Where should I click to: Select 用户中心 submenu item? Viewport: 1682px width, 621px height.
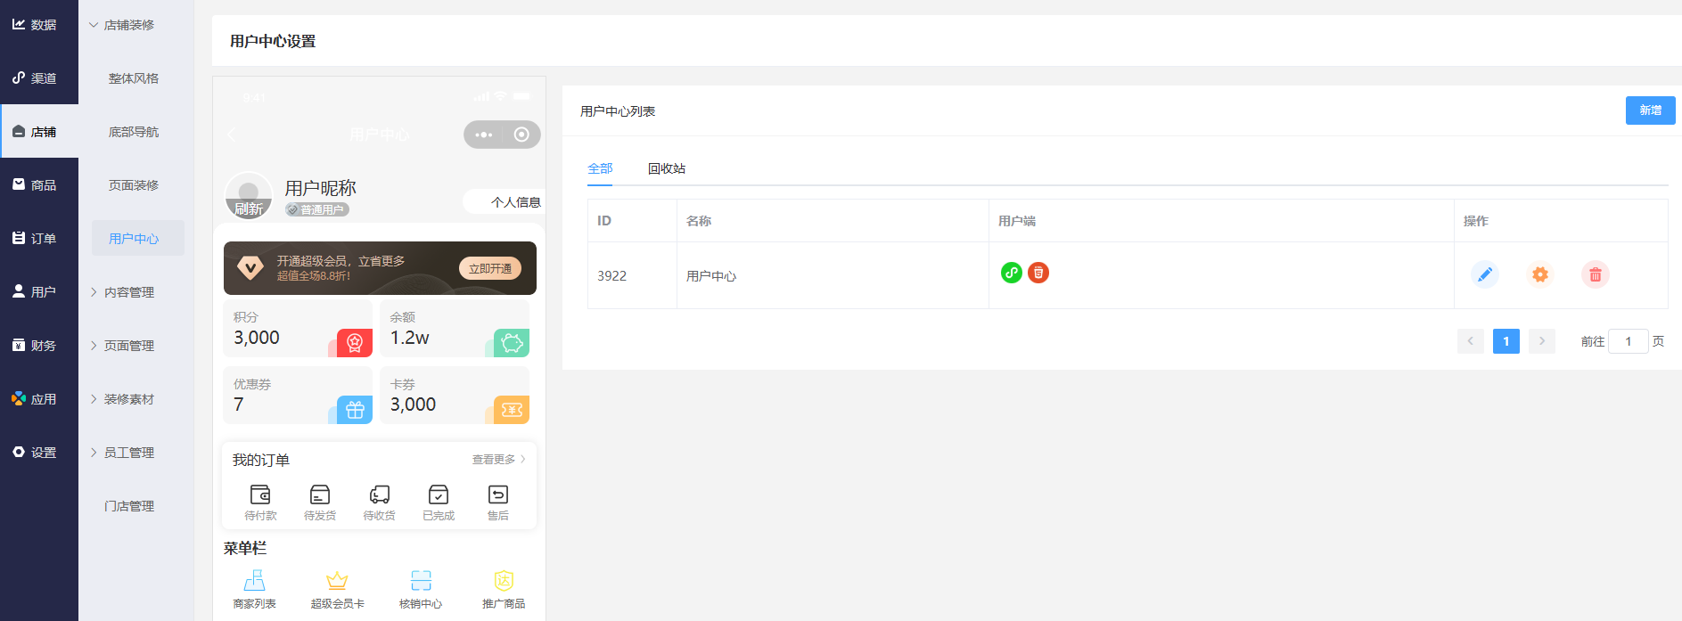[x=137, y=239]
